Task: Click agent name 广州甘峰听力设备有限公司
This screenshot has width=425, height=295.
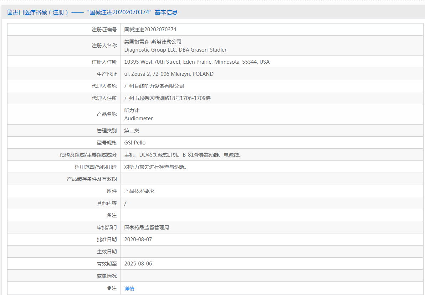Action: tap(154, 86)
